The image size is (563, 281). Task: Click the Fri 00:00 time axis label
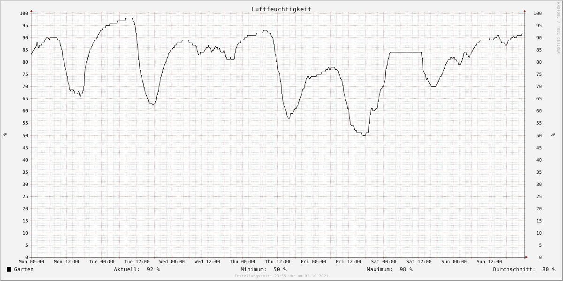pyautogui.click(x=313, y=262)
